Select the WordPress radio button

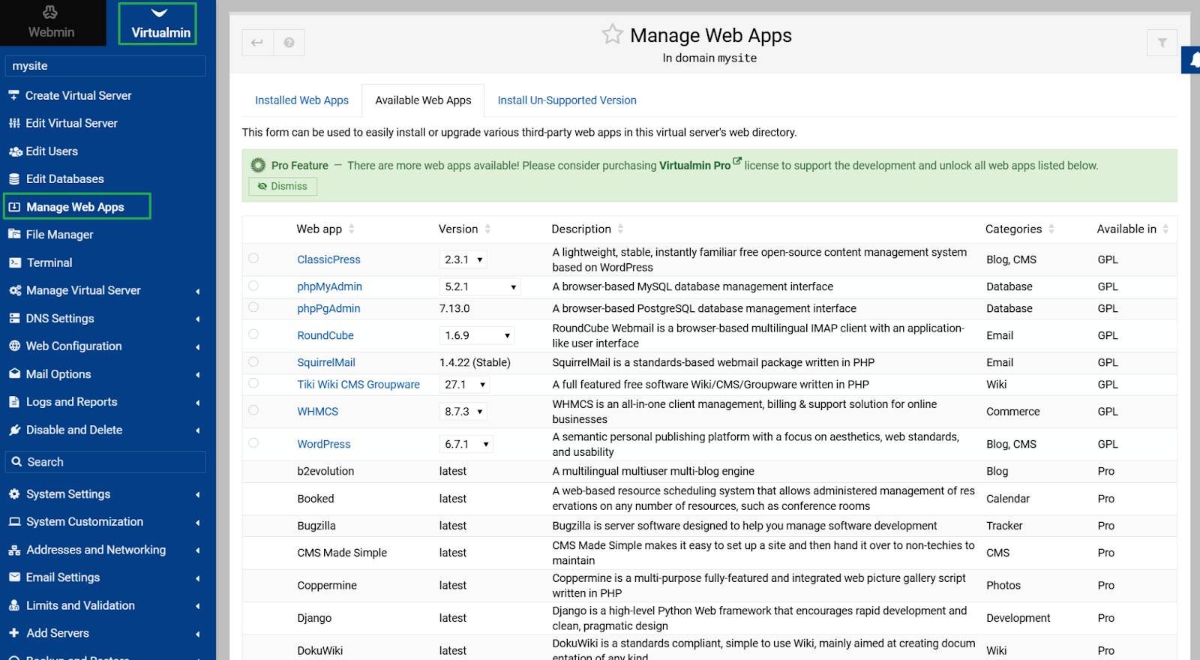(253, 443)
